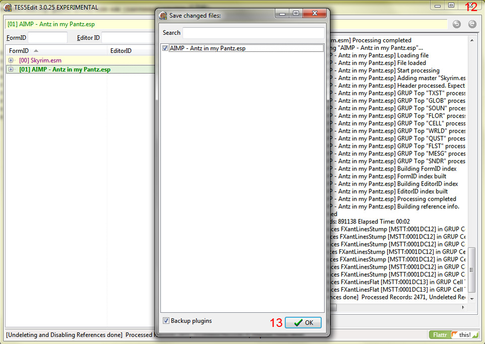
Task: Click the 'GRUP Top "CELL"' log line
Action: [398, 123]
